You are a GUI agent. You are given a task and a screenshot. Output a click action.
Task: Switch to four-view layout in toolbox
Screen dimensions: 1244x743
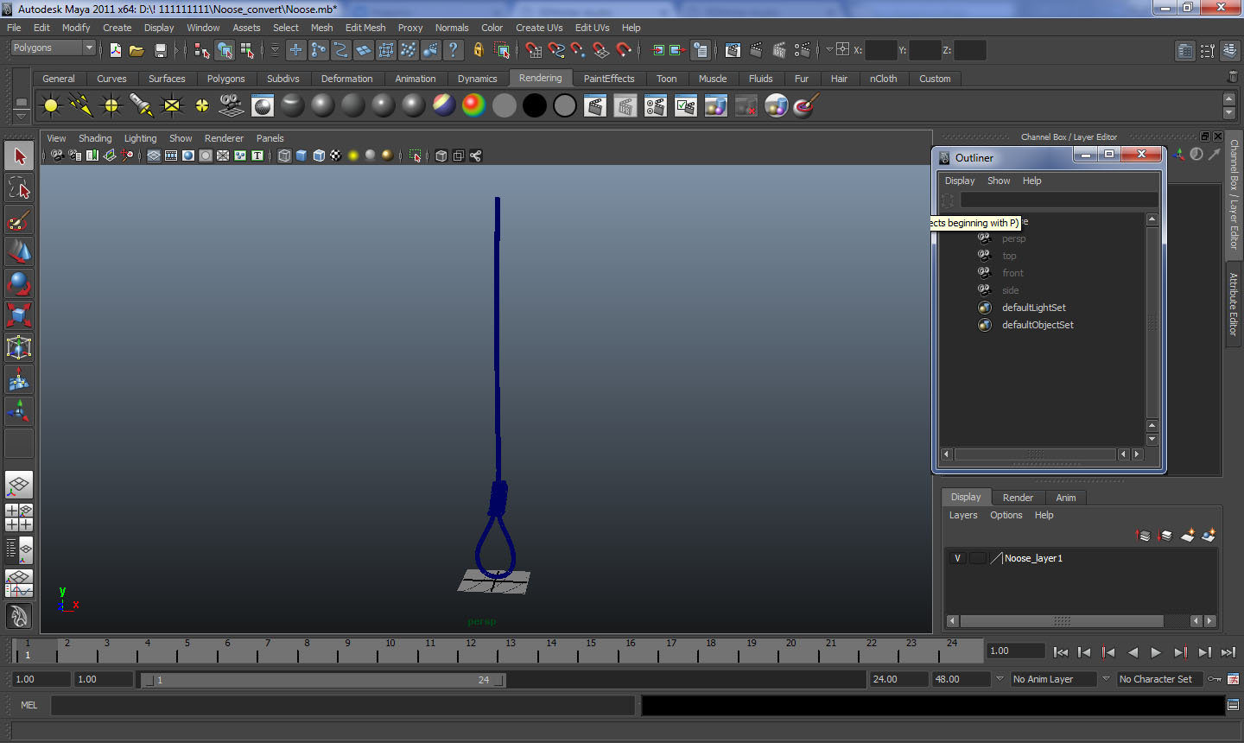click(19, 517)
